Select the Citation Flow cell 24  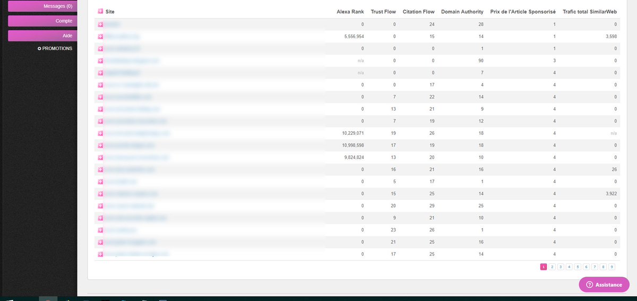tap(432, 24)
